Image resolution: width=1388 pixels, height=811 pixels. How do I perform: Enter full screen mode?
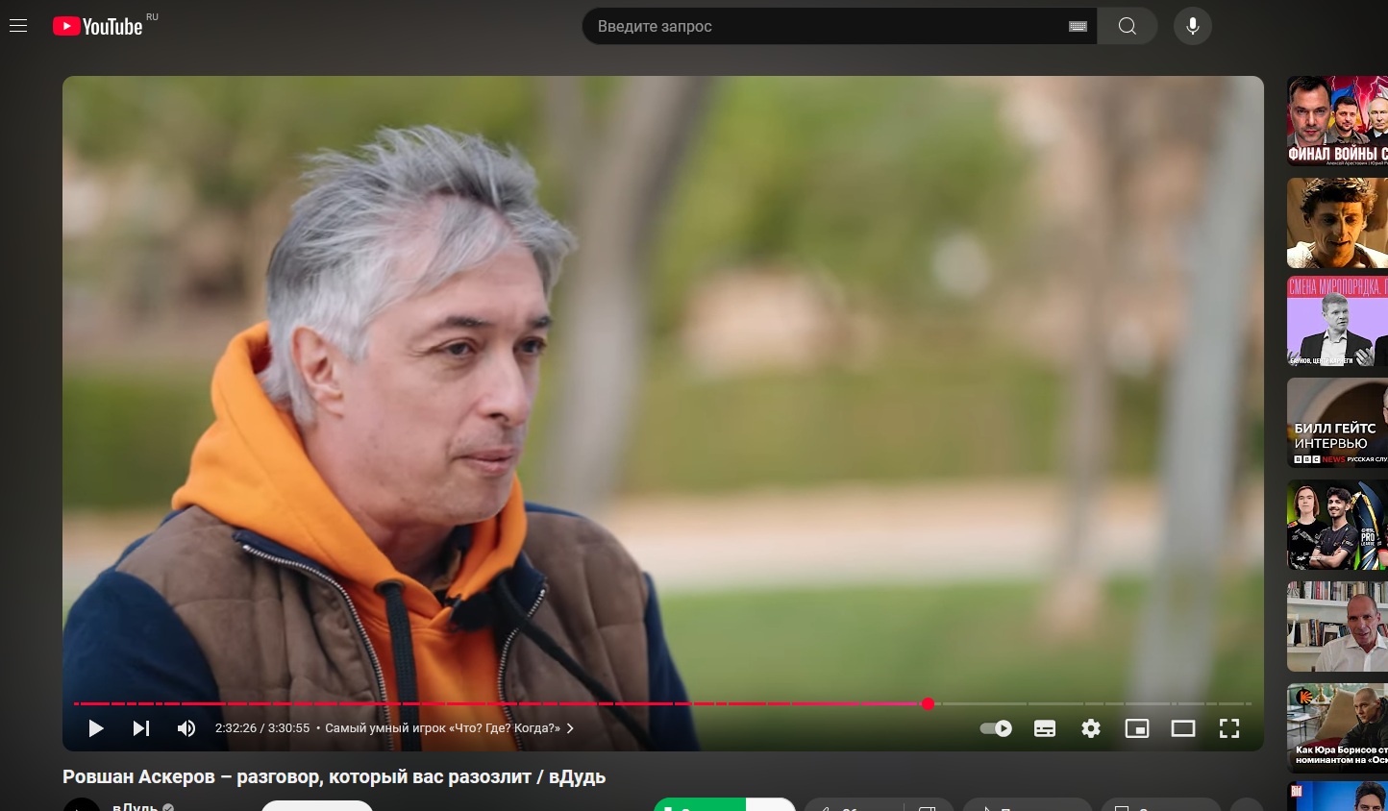(x=1229, y=728)
